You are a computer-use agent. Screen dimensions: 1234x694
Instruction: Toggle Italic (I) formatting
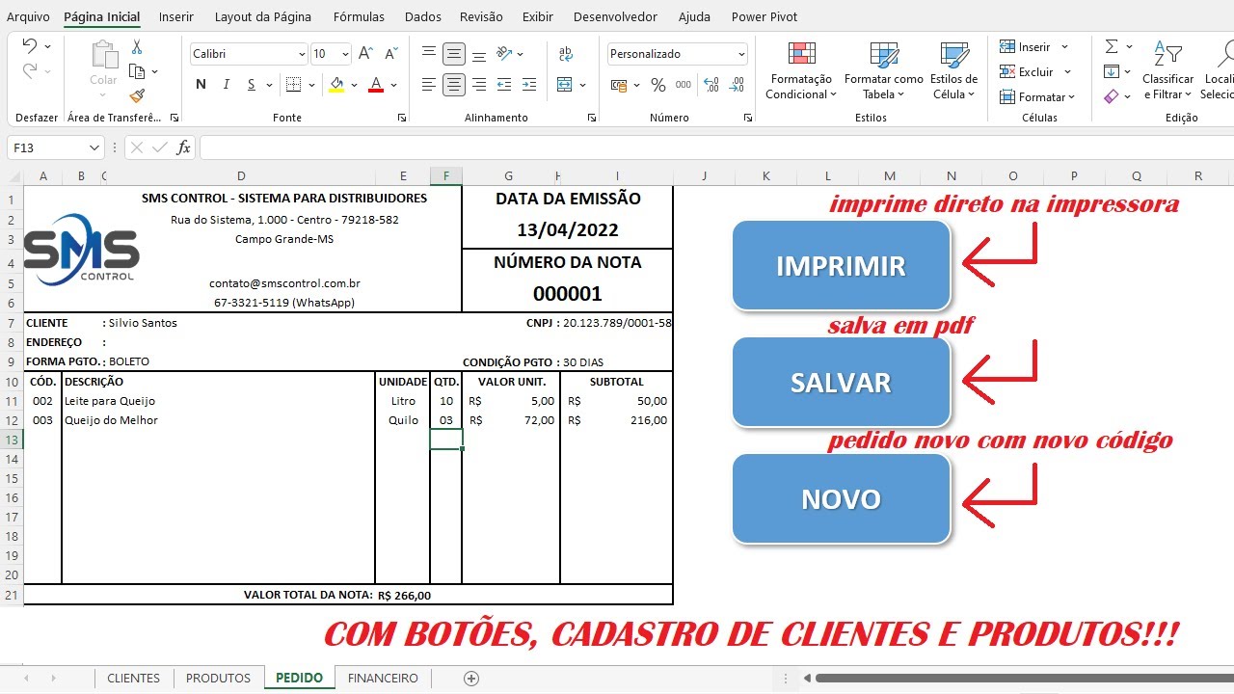[227, 85]
